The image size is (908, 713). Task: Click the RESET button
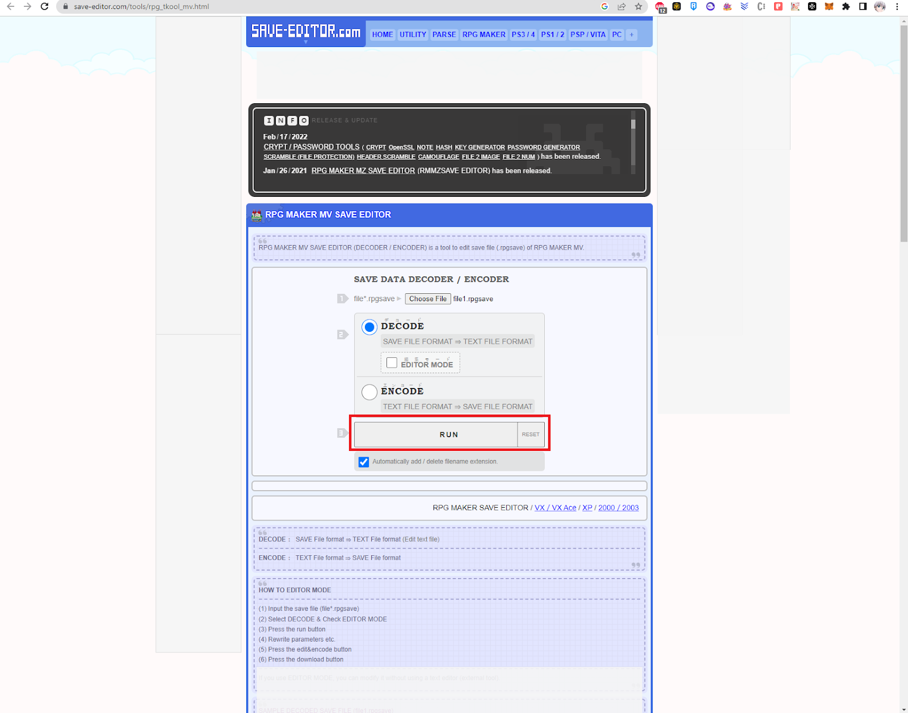531,434
